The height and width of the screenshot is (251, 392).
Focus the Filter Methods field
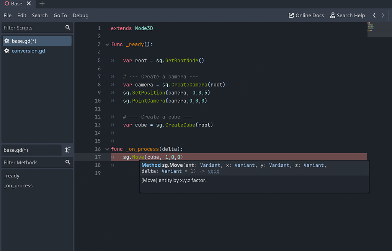pos(37,162)
